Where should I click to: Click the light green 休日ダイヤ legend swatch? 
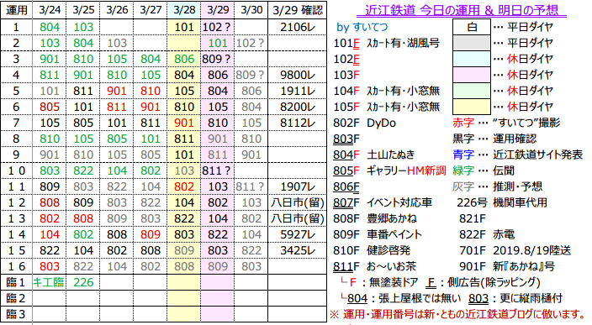point(472,91)
